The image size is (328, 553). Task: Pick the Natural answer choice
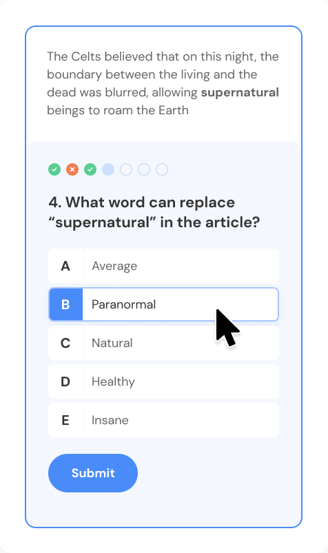click(163, 343)
